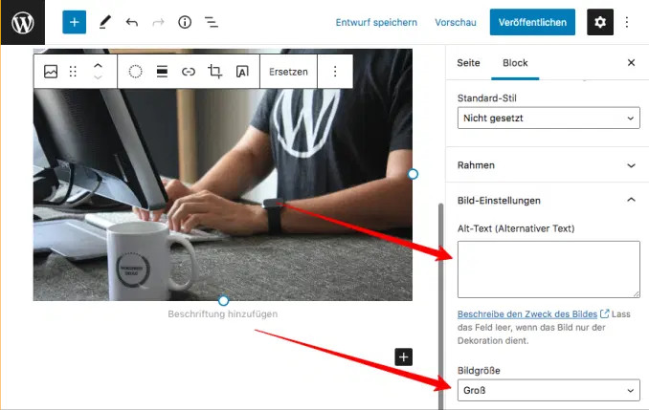The image size is (649, 410).
Task: Expand the Rahmen section
Action: point(548,165)
